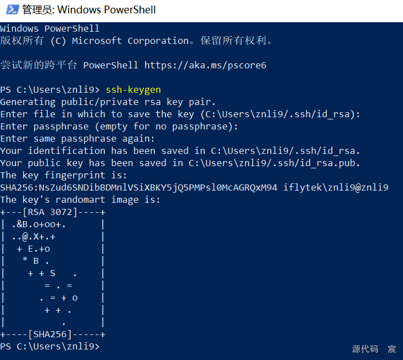Click the bottom PS C:\Users\znli9> prompt
This screenshot has width=403, height=360.
[x=50, y=346]
